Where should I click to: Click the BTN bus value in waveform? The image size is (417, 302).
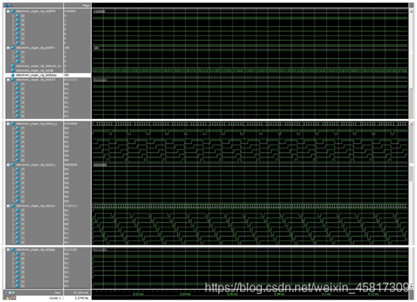99,11
